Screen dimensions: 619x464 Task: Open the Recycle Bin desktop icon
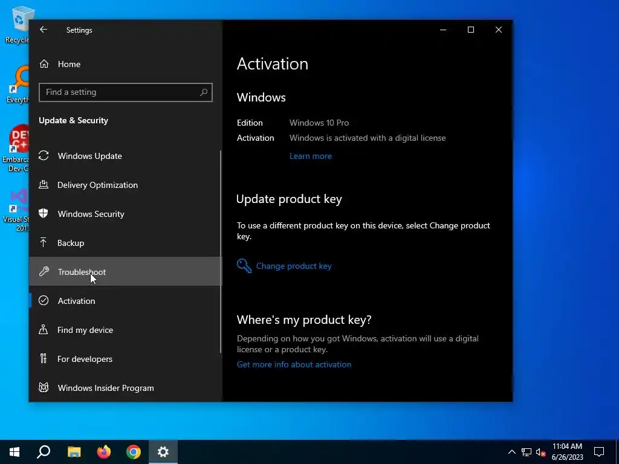tap(18, 24)
